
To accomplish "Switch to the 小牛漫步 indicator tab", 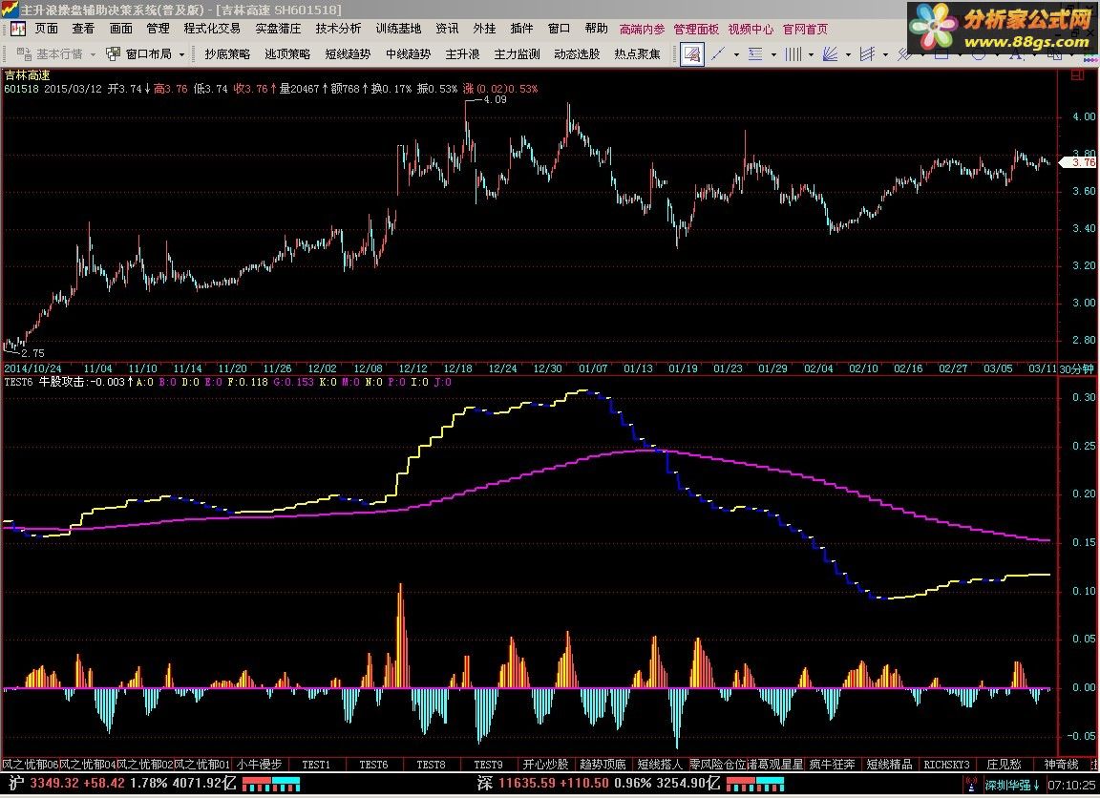I will point(259,765).
